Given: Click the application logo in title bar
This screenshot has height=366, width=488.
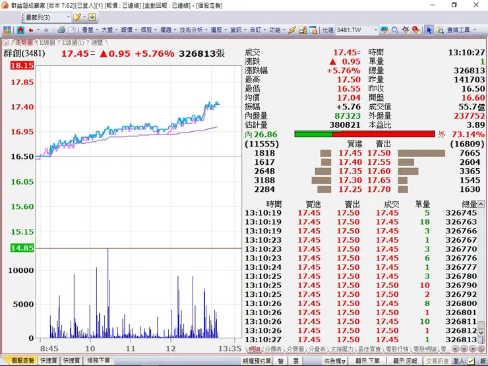Looking at the screenshot, I should (x=5, y=5).
